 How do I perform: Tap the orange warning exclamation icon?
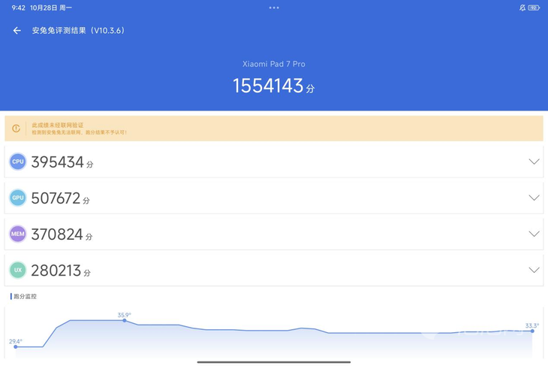click(x=16, y=129)
